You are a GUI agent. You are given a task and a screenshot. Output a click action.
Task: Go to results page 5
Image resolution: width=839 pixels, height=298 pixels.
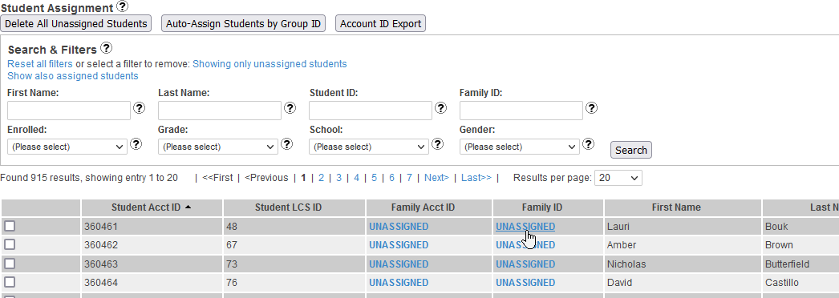pos(374,178)
